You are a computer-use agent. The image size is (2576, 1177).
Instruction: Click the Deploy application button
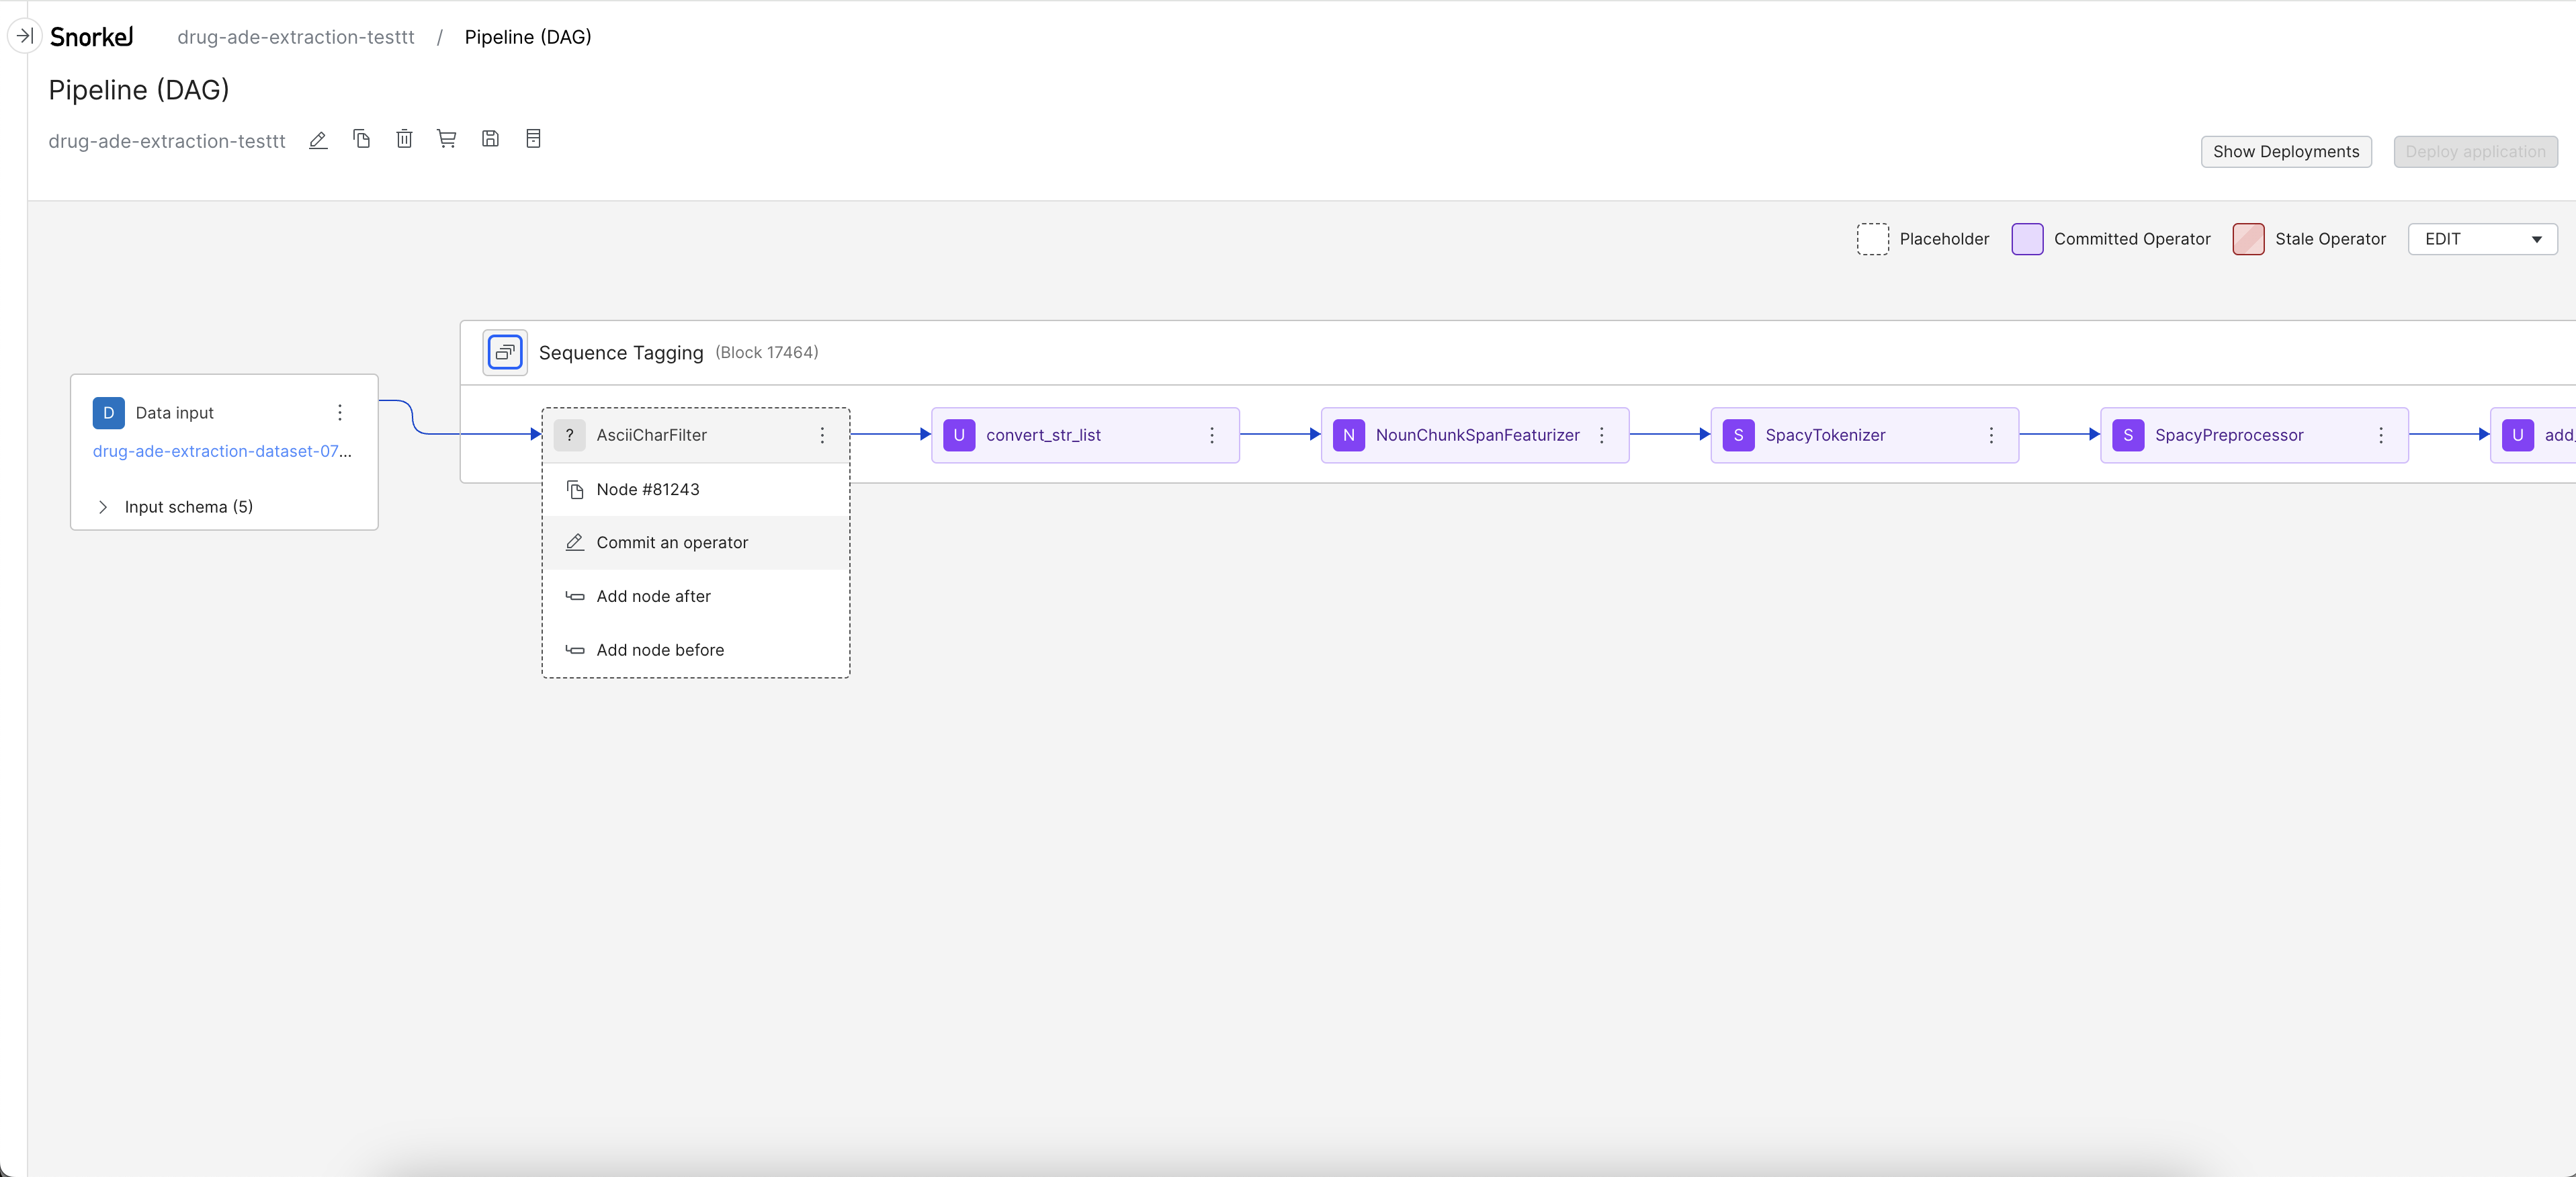pyautogui.click(x=2475, y=152)
